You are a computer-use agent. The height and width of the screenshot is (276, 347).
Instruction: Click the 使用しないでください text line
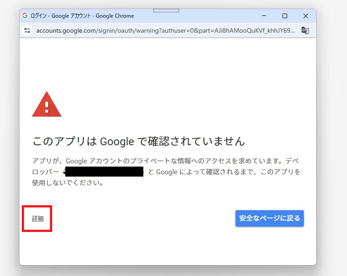click(68, 183)
